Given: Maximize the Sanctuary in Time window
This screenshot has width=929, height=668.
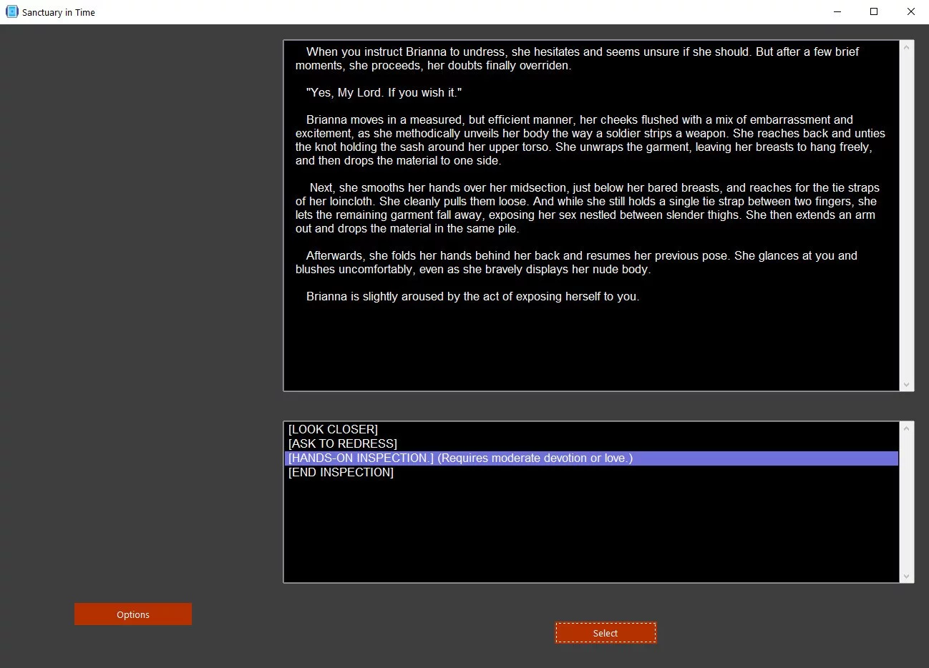Looking at the screenshot, I should (874, 12).
